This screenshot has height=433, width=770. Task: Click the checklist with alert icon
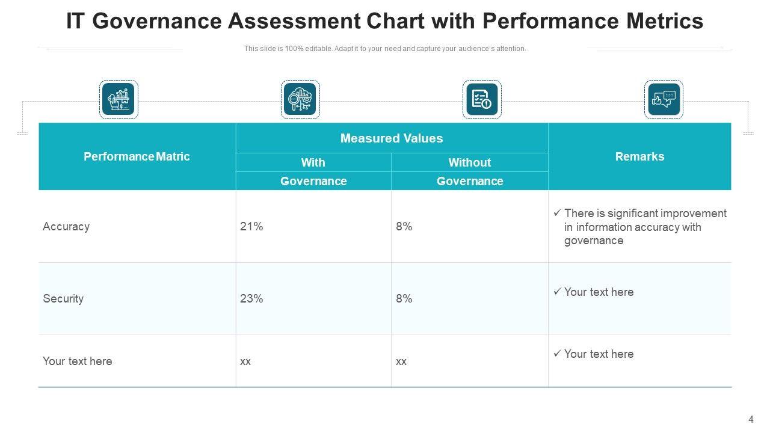482,99
